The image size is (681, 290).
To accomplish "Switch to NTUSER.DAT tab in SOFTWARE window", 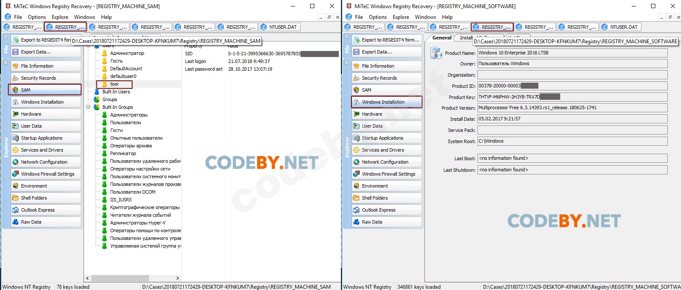I will (620, 27).
